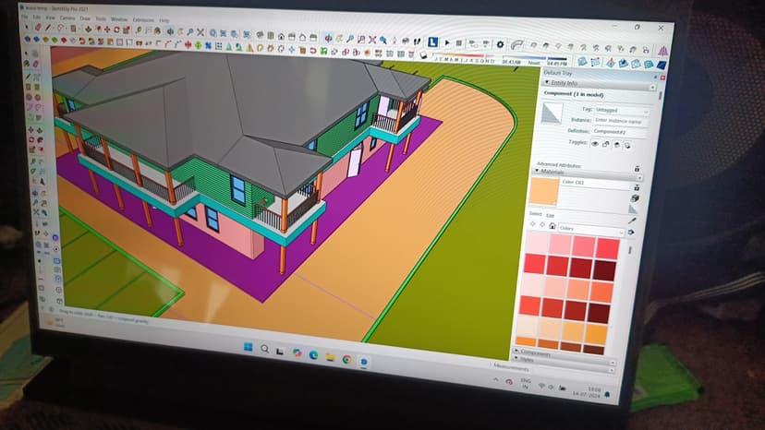Viewport: 765px width, 430px height.
Task: Open taskbar Search
Action: pyautogui.click(x=264, y=349)
